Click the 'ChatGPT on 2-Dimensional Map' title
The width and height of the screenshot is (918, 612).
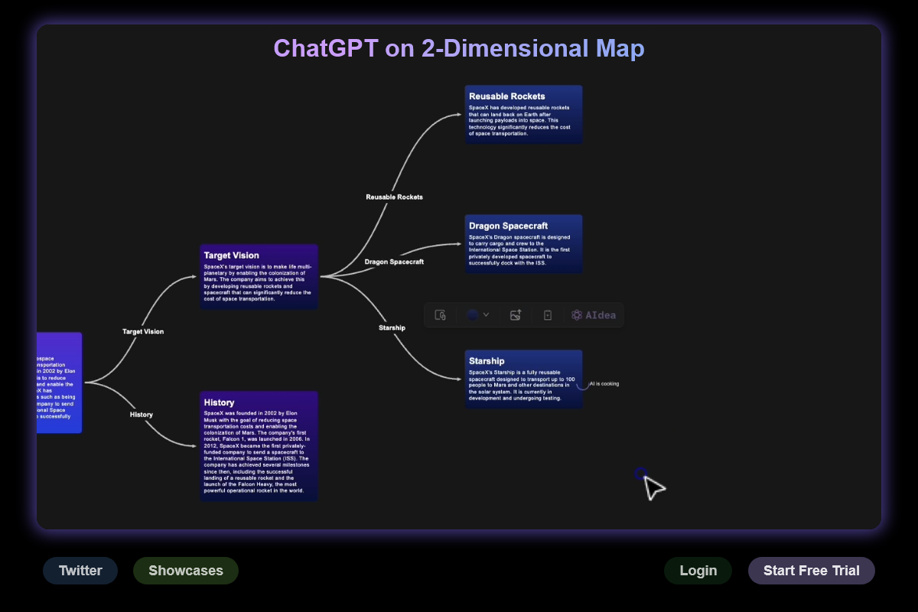pyautogui.click(x=459, y=48)
